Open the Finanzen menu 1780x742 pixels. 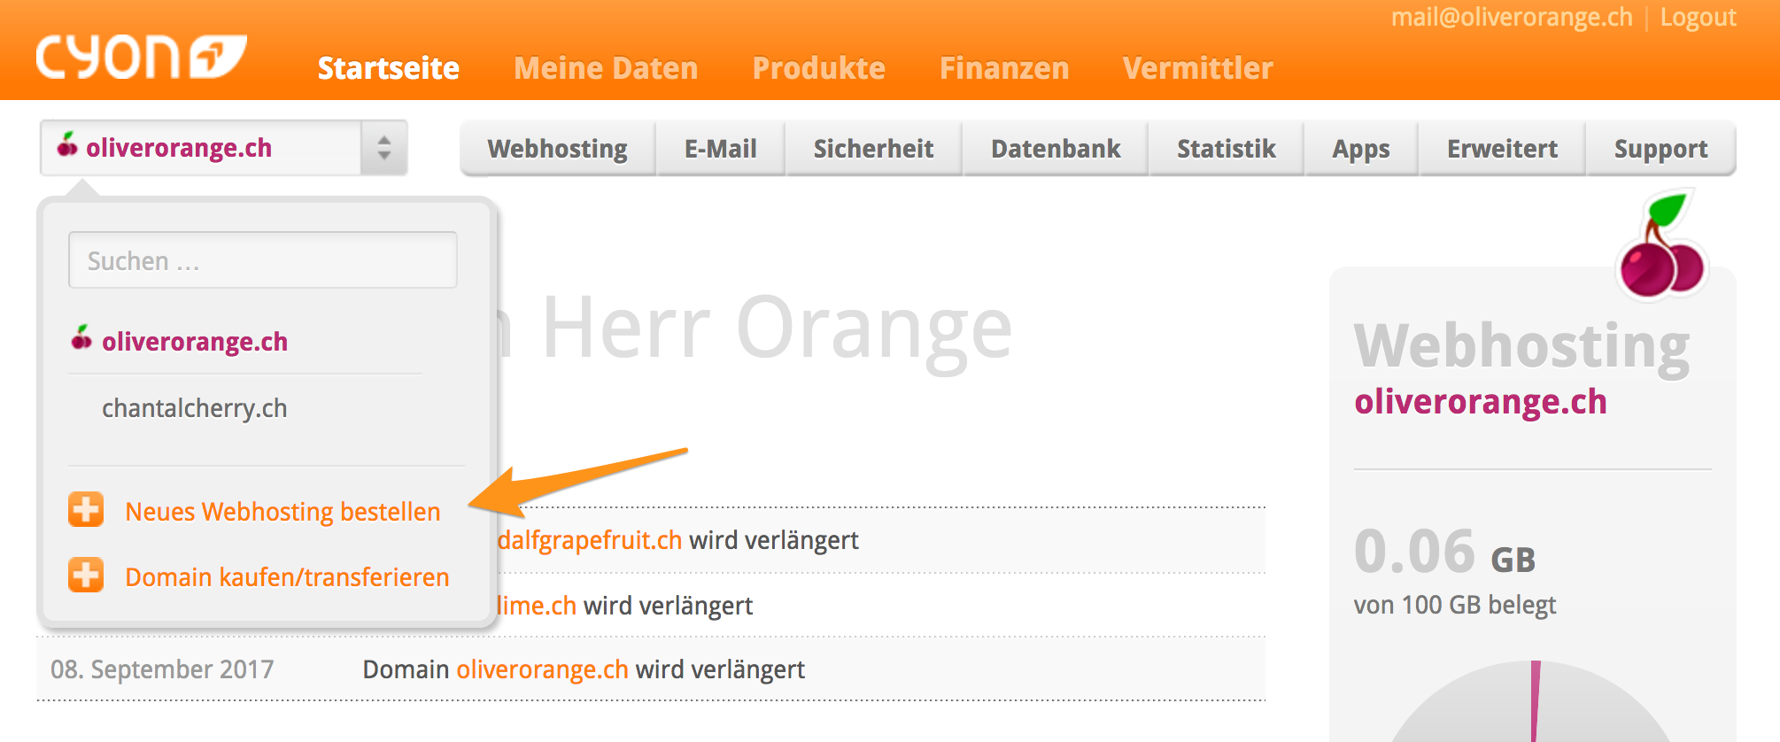click(x=1004, y=68)
